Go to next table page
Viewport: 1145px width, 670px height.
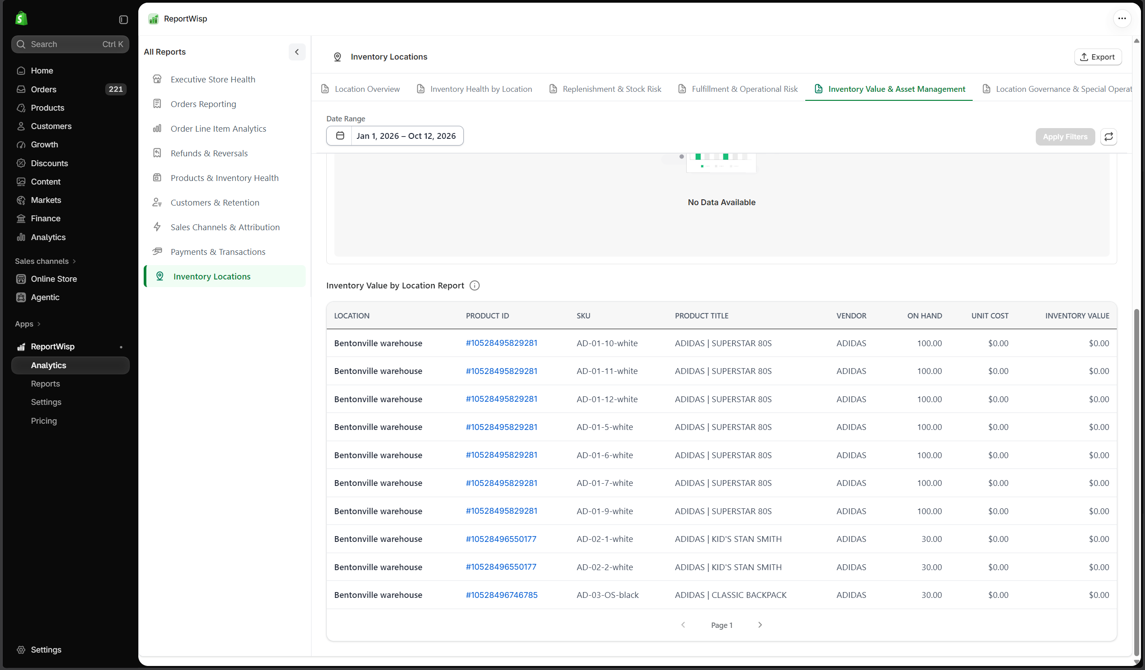point(760,625)
